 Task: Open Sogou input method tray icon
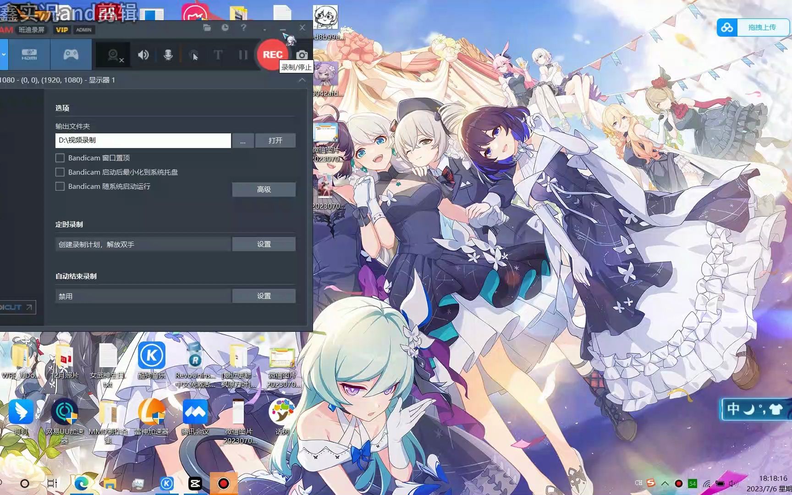[650, 483]
